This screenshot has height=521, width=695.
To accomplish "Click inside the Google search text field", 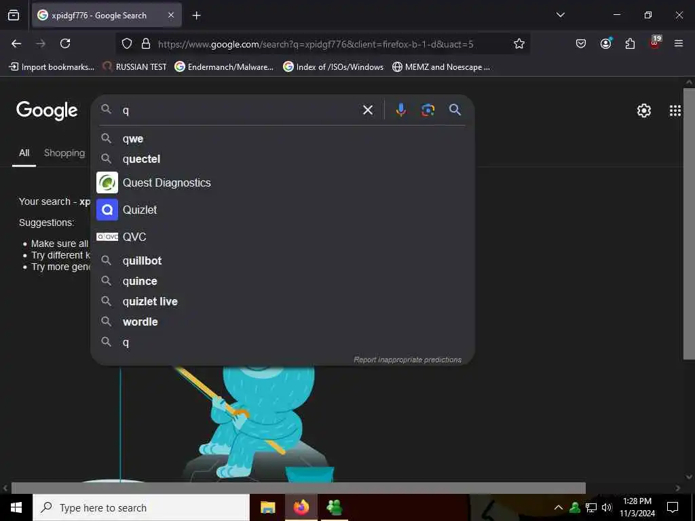I will pos(240,110).
